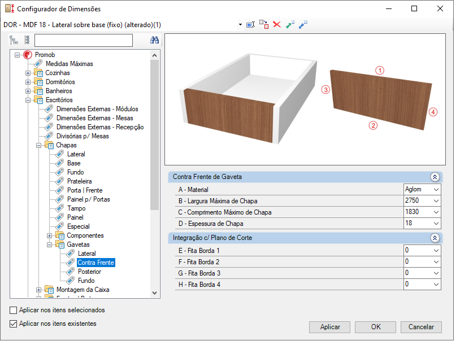The height and width of the screenshot is (345, 460).
Task: Collapse the Promob root tree node
Action: tap(18, 55)
